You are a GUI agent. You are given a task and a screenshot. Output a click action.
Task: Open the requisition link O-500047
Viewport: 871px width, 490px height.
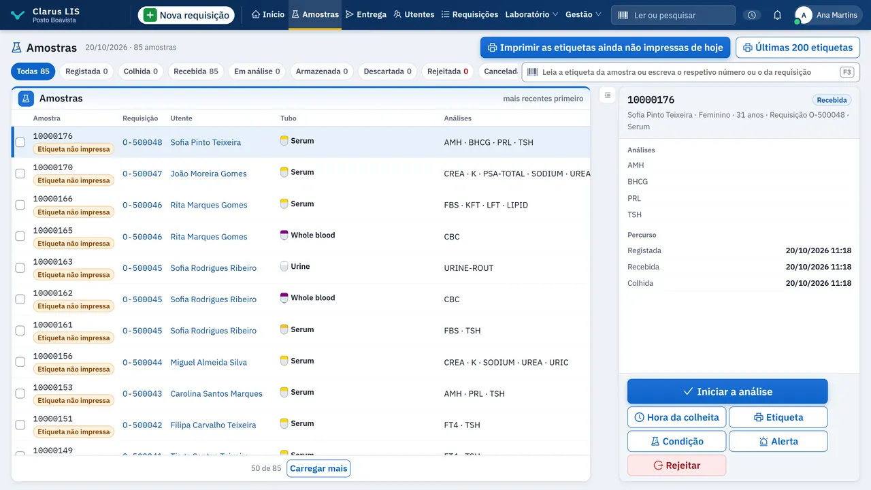coord(142,174)
